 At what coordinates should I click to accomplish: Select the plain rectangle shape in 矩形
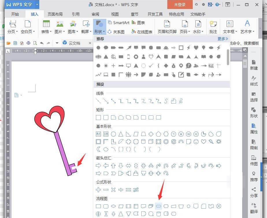coord(99,117)
